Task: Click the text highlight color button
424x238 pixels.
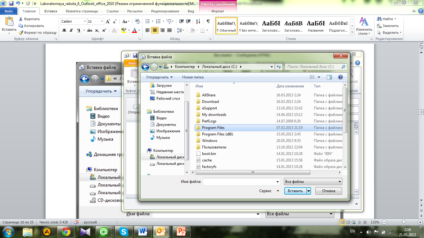Action: point(124,30)
